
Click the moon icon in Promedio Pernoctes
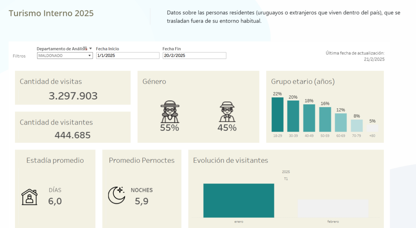point(116,195)
